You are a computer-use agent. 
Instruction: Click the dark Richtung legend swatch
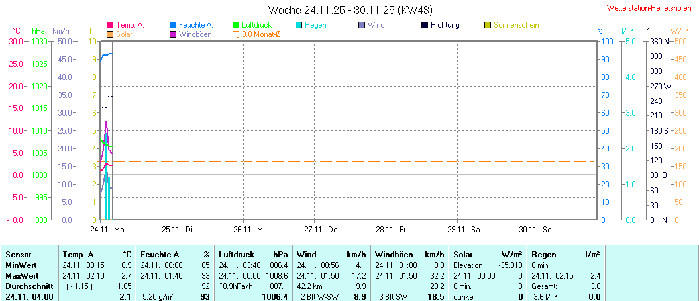click(x=425, y=25)
